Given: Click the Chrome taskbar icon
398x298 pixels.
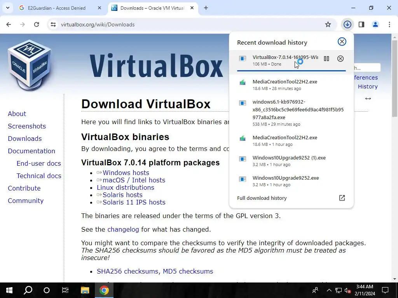Looking at the screenshot, I should tap(104, 290).
